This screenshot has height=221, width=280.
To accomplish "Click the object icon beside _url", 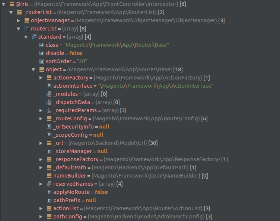I will (x=49, y=143).
